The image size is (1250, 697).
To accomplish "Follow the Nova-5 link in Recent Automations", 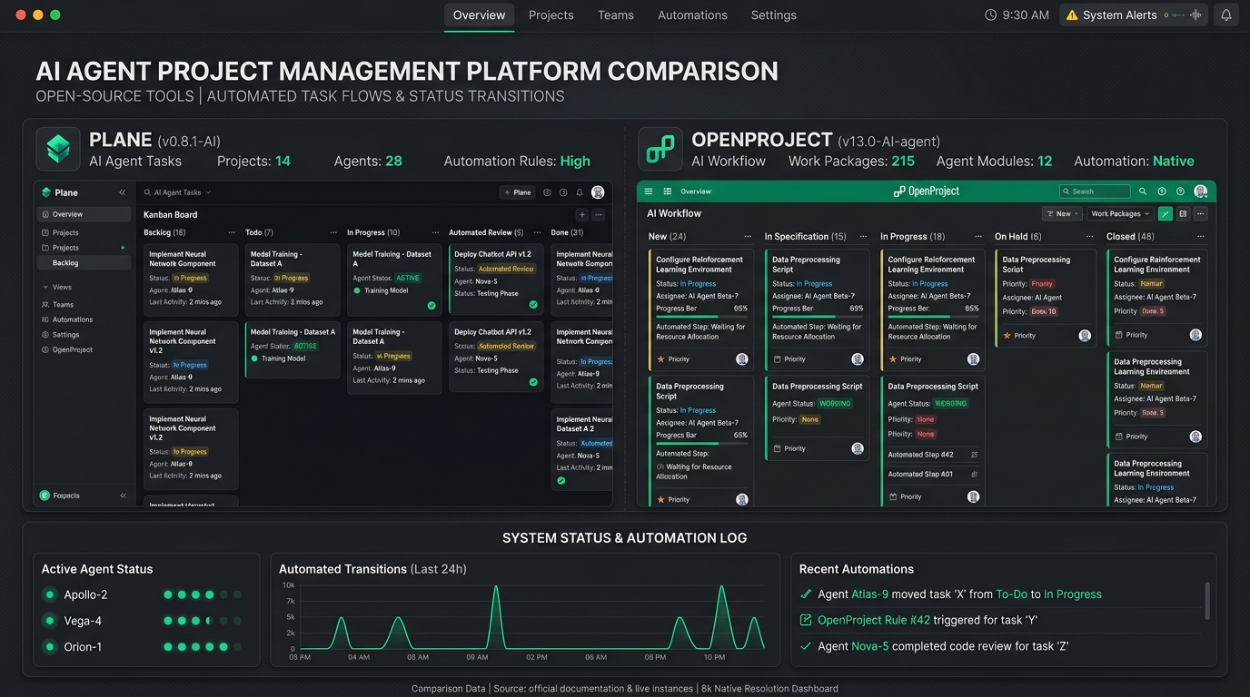I will (870, 646).
